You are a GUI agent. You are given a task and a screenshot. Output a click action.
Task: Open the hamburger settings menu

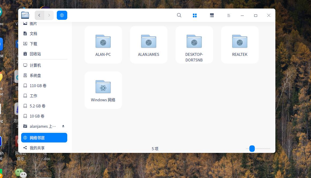click(228, 16)
